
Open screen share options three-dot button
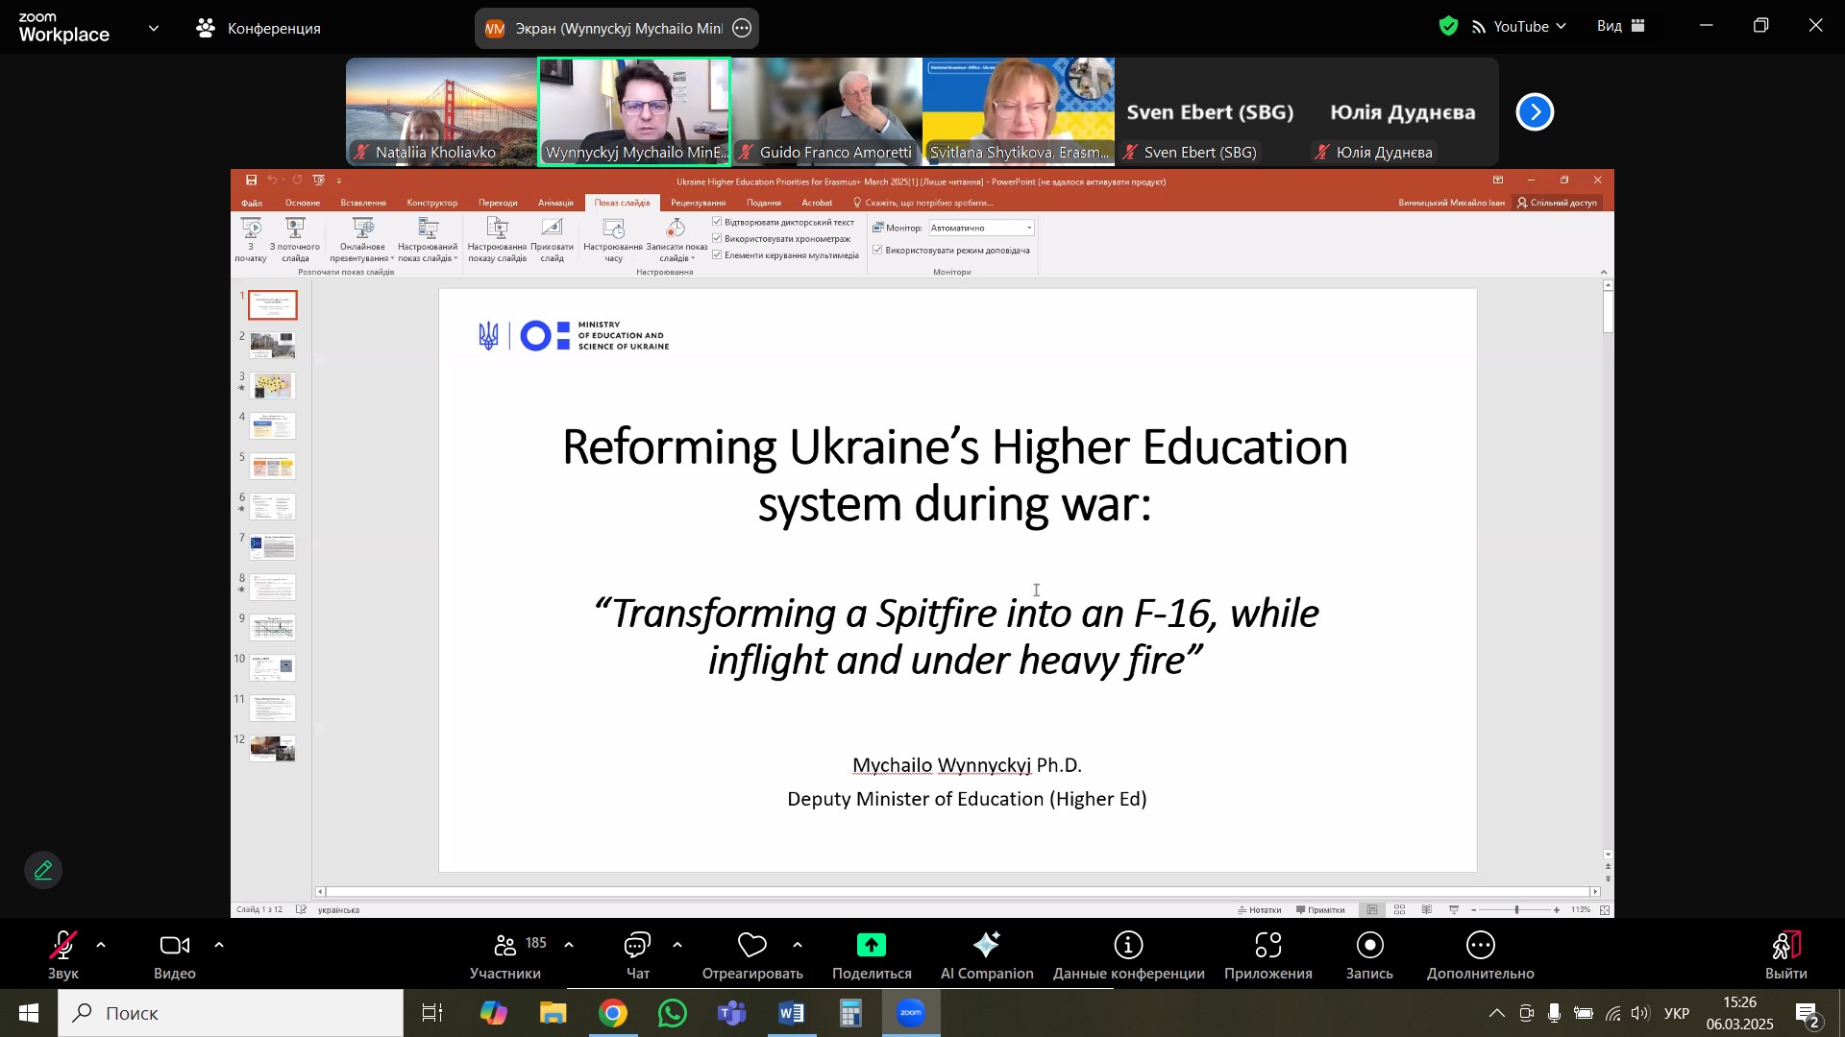(x=742, y=29)
